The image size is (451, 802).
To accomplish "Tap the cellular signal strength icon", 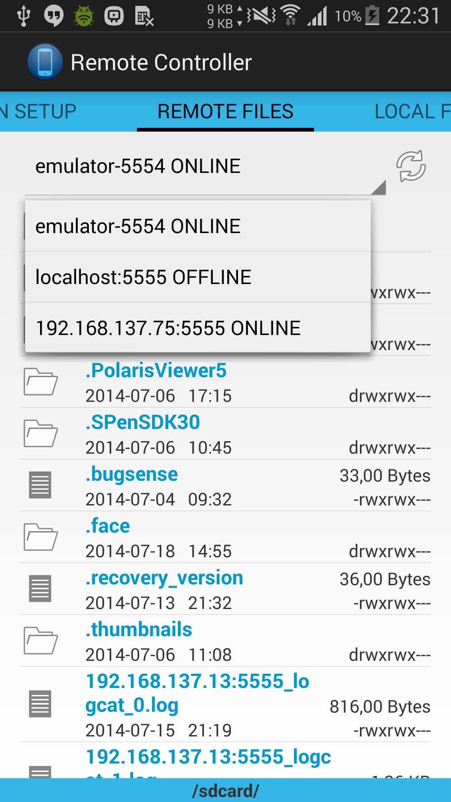I will pyautogui.click(x=317, y=16).
